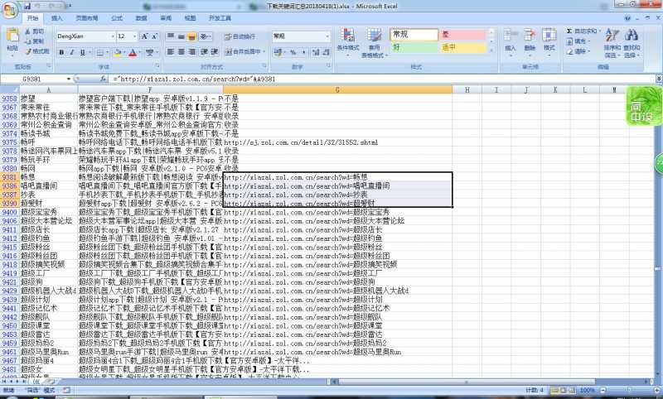Viewport: 663px width, 399px height.
Task: Open the number format dropdown showing 常规
Action: tap(327, 36)
